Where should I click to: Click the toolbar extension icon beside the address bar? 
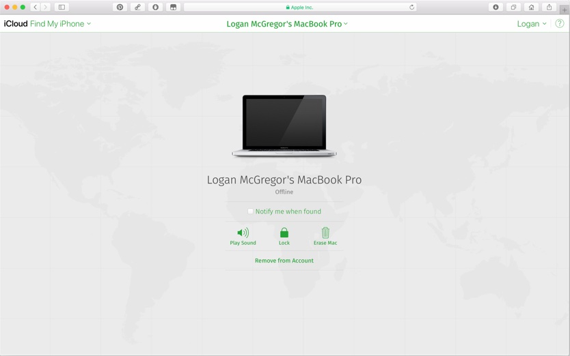pos(174,7)
